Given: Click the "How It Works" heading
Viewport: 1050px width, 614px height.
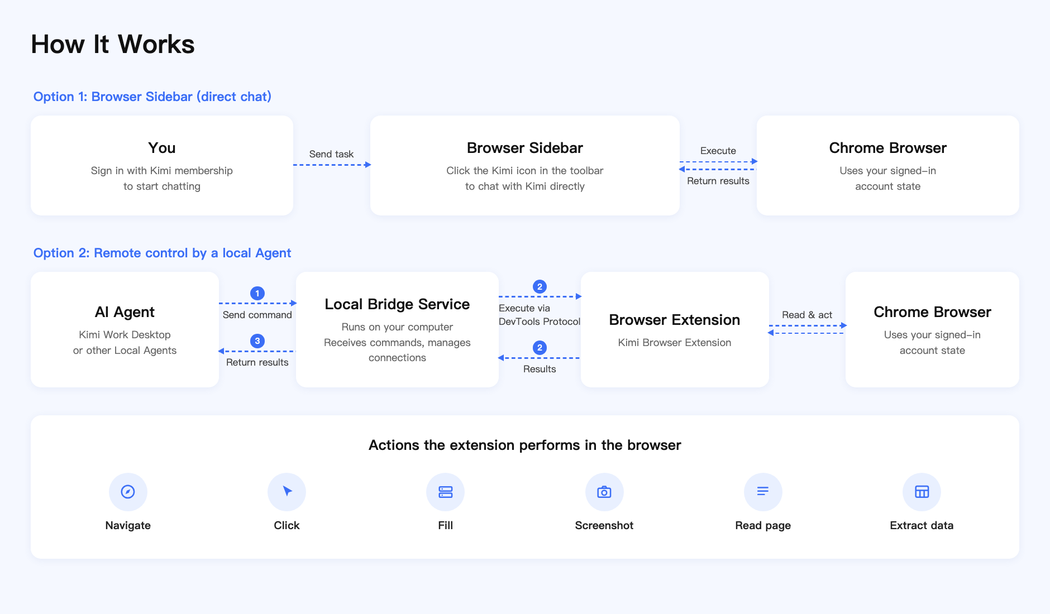Looking at the screenshot, I should click(113, 44).
